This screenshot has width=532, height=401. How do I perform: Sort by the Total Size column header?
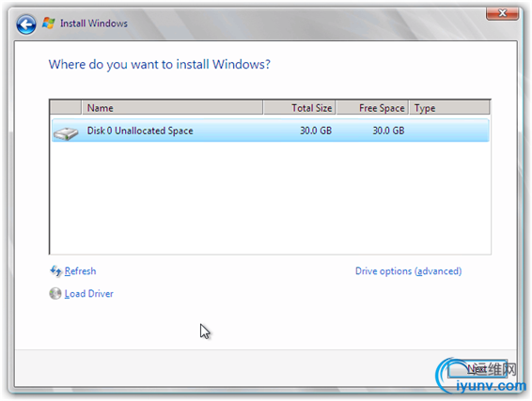pos(299,108)
